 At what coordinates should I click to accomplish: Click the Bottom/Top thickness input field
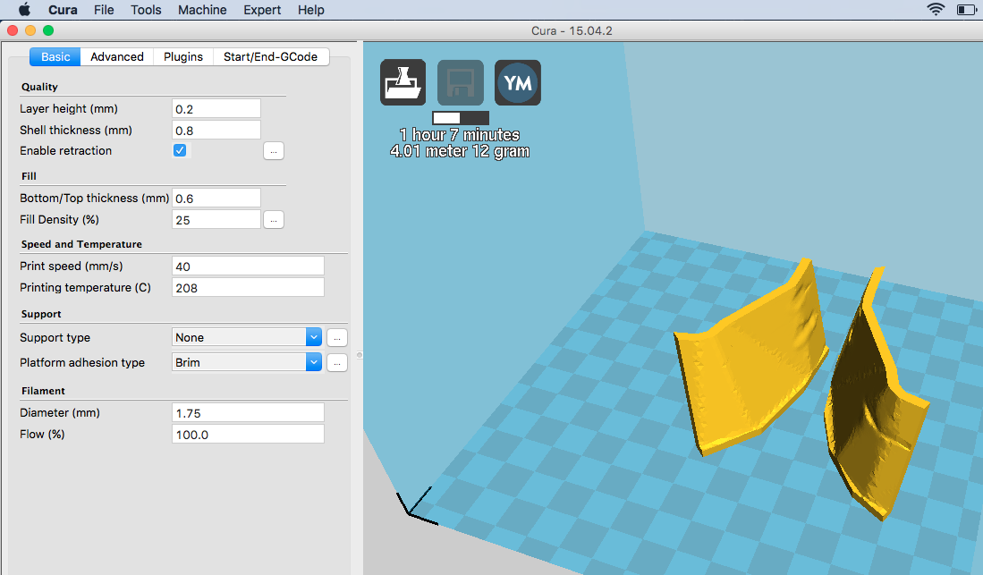[216, 199]
